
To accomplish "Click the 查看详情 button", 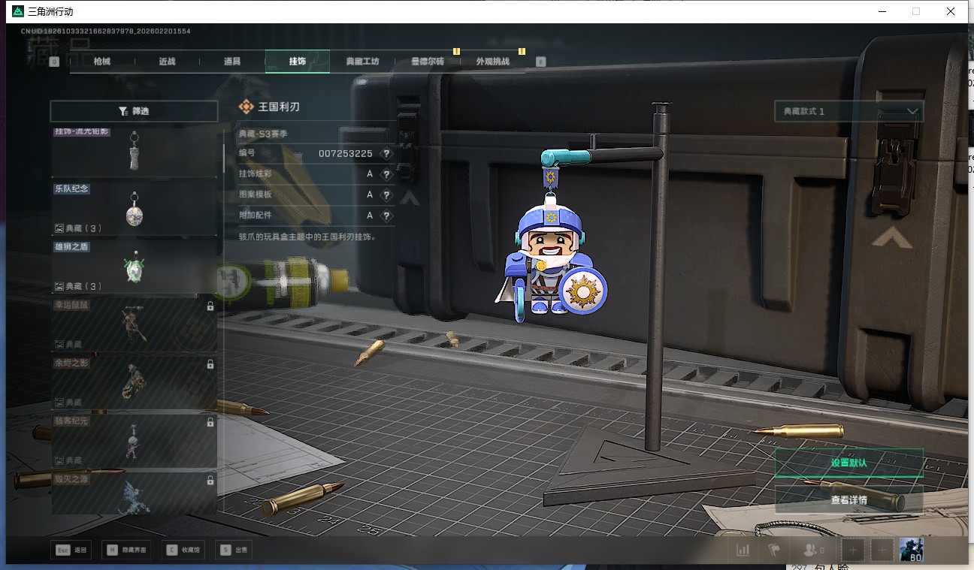I will (848, 499).
